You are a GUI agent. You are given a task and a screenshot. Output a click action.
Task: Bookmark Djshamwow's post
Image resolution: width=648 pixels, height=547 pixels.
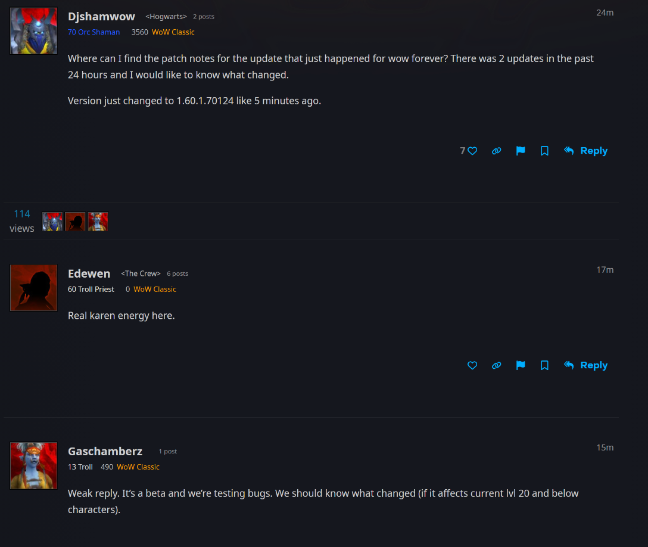click(545, 151)
